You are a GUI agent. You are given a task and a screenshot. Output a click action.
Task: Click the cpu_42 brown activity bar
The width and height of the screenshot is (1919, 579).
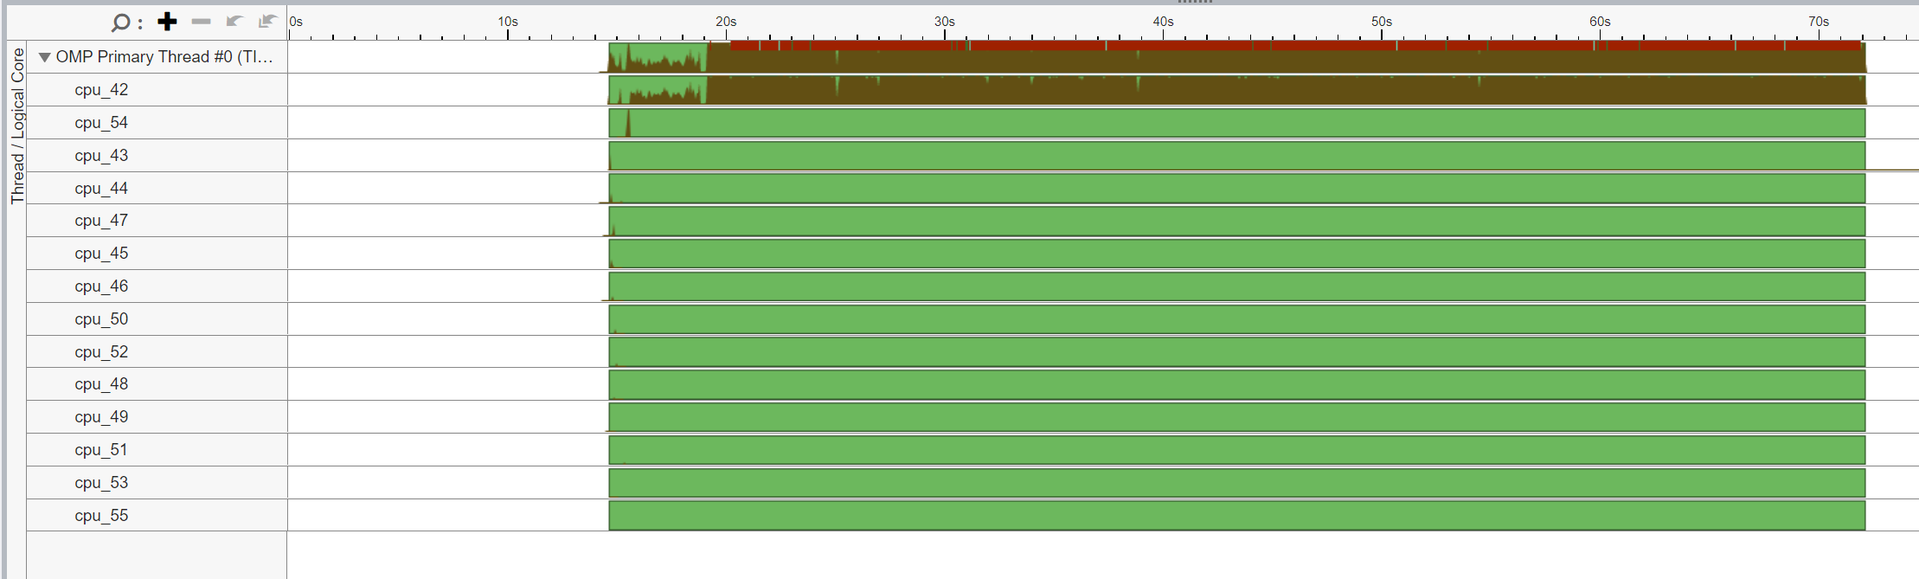(x=1287, y=91)
